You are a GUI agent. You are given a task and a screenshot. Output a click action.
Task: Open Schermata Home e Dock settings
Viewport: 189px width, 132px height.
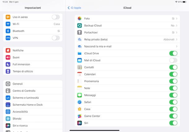click(x=33, y=105)
